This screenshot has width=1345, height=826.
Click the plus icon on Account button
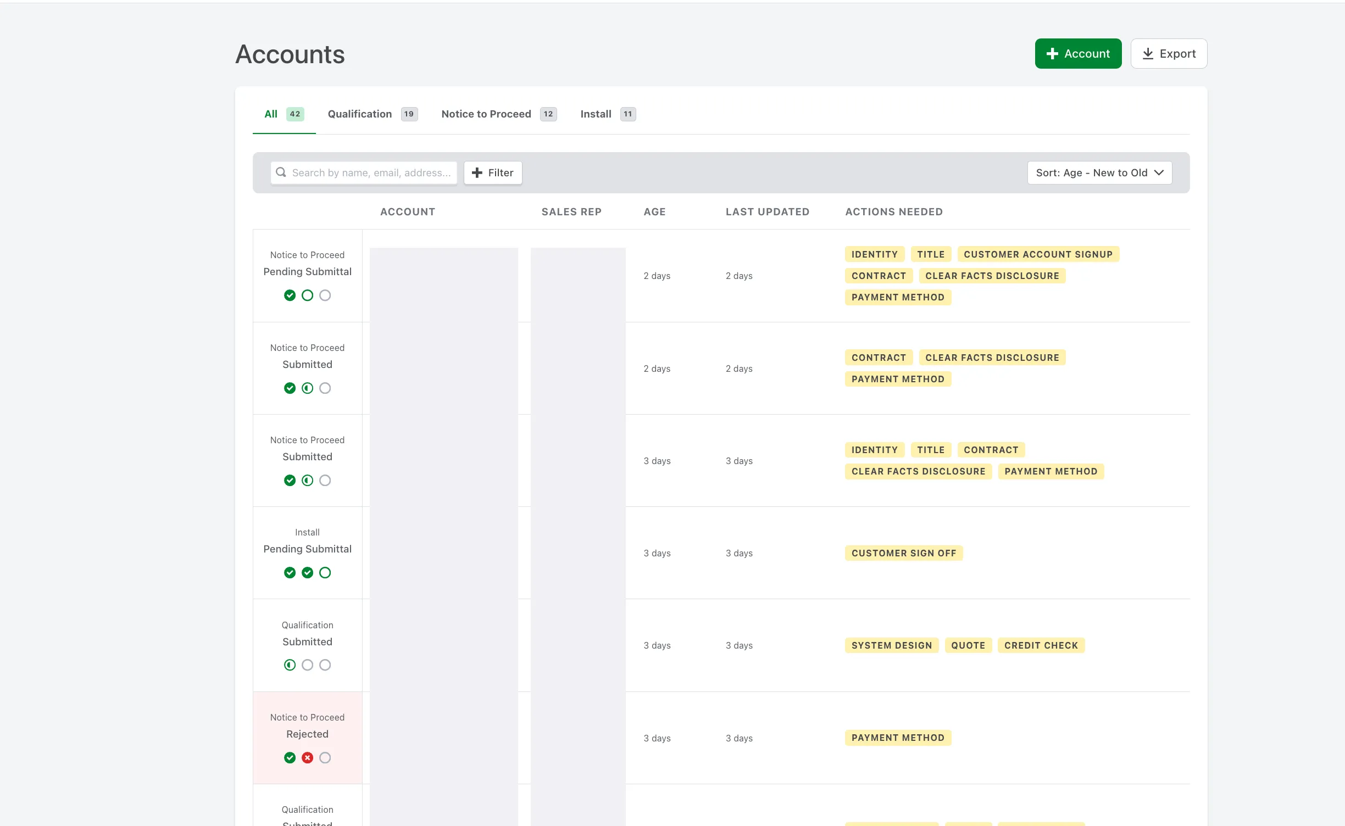tap(1052, 53)
